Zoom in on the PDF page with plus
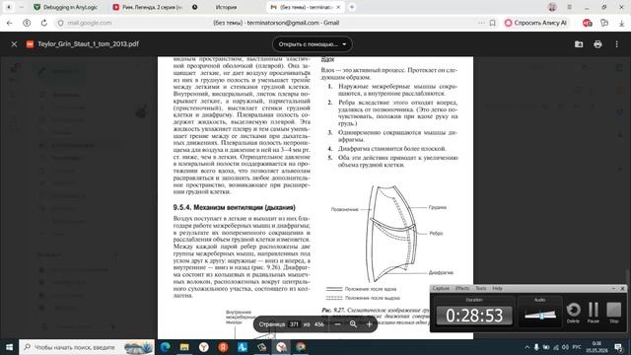The image size is (631, 355). 369,324
